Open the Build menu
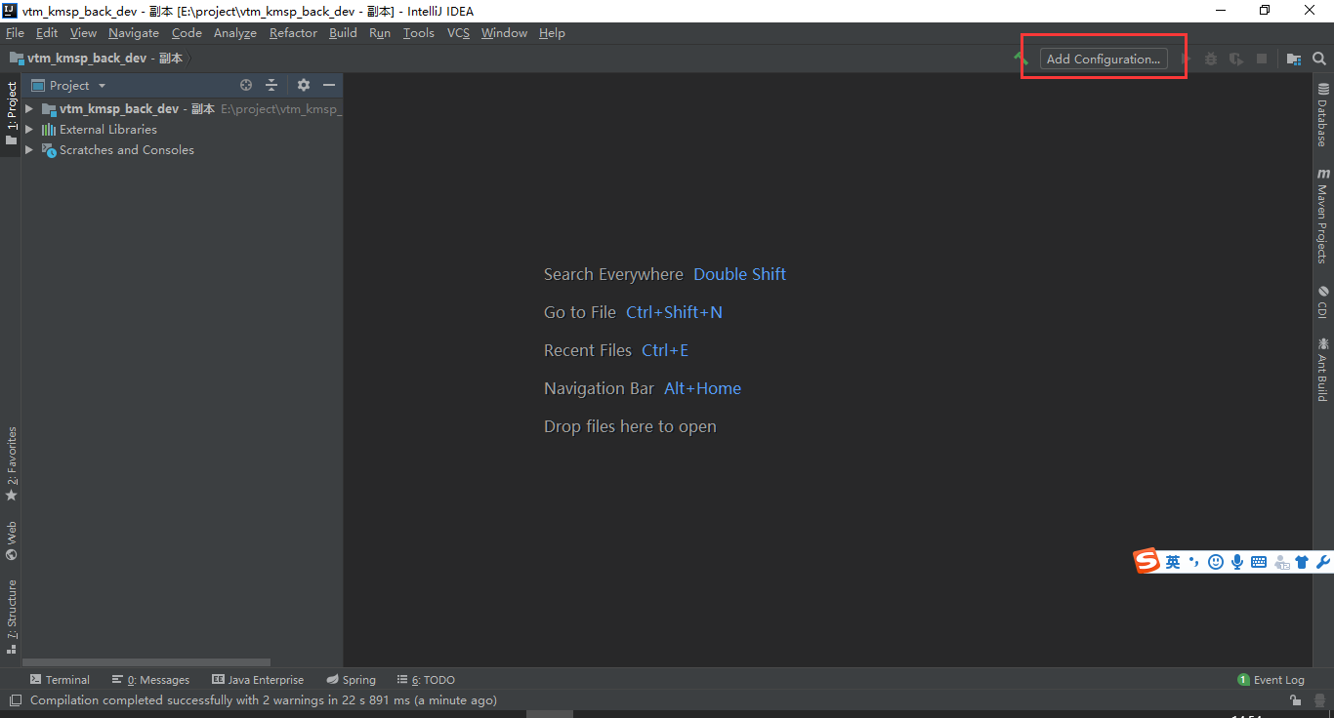Viewport: 1334px width, 718px height. click(x=343, y=32)
